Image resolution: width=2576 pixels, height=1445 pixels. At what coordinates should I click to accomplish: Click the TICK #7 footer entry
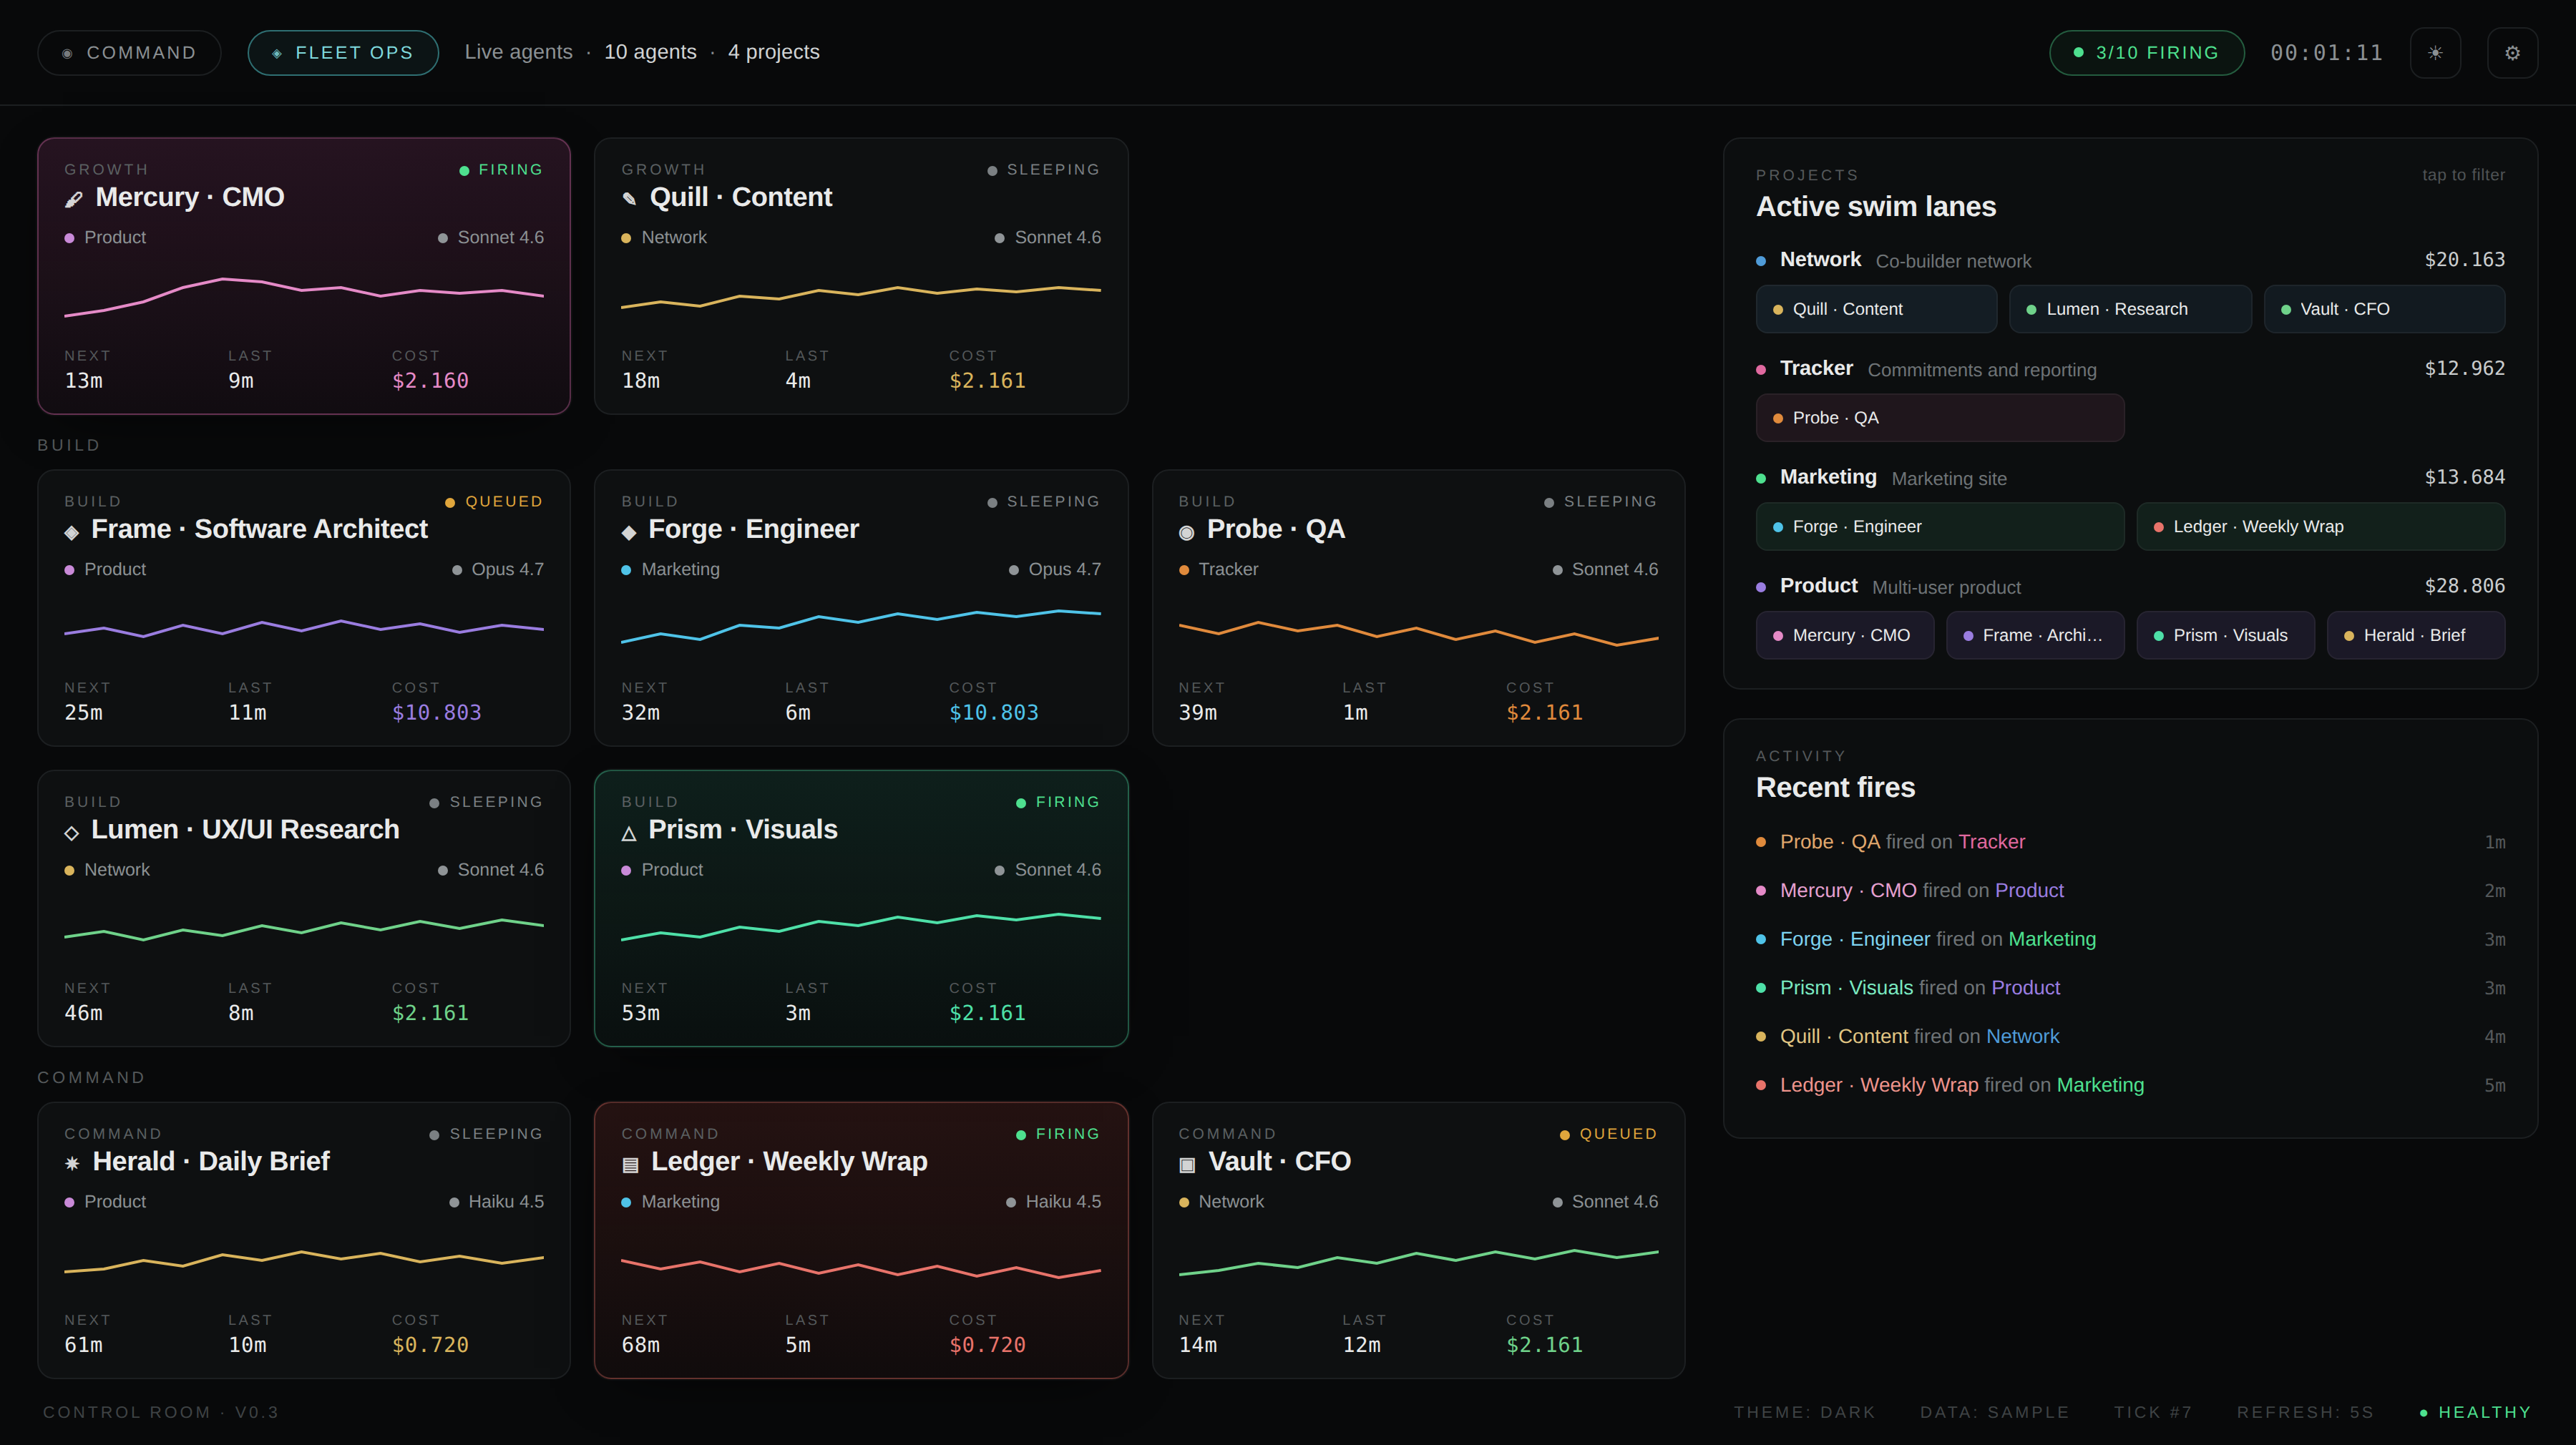coord(2153,1413)
